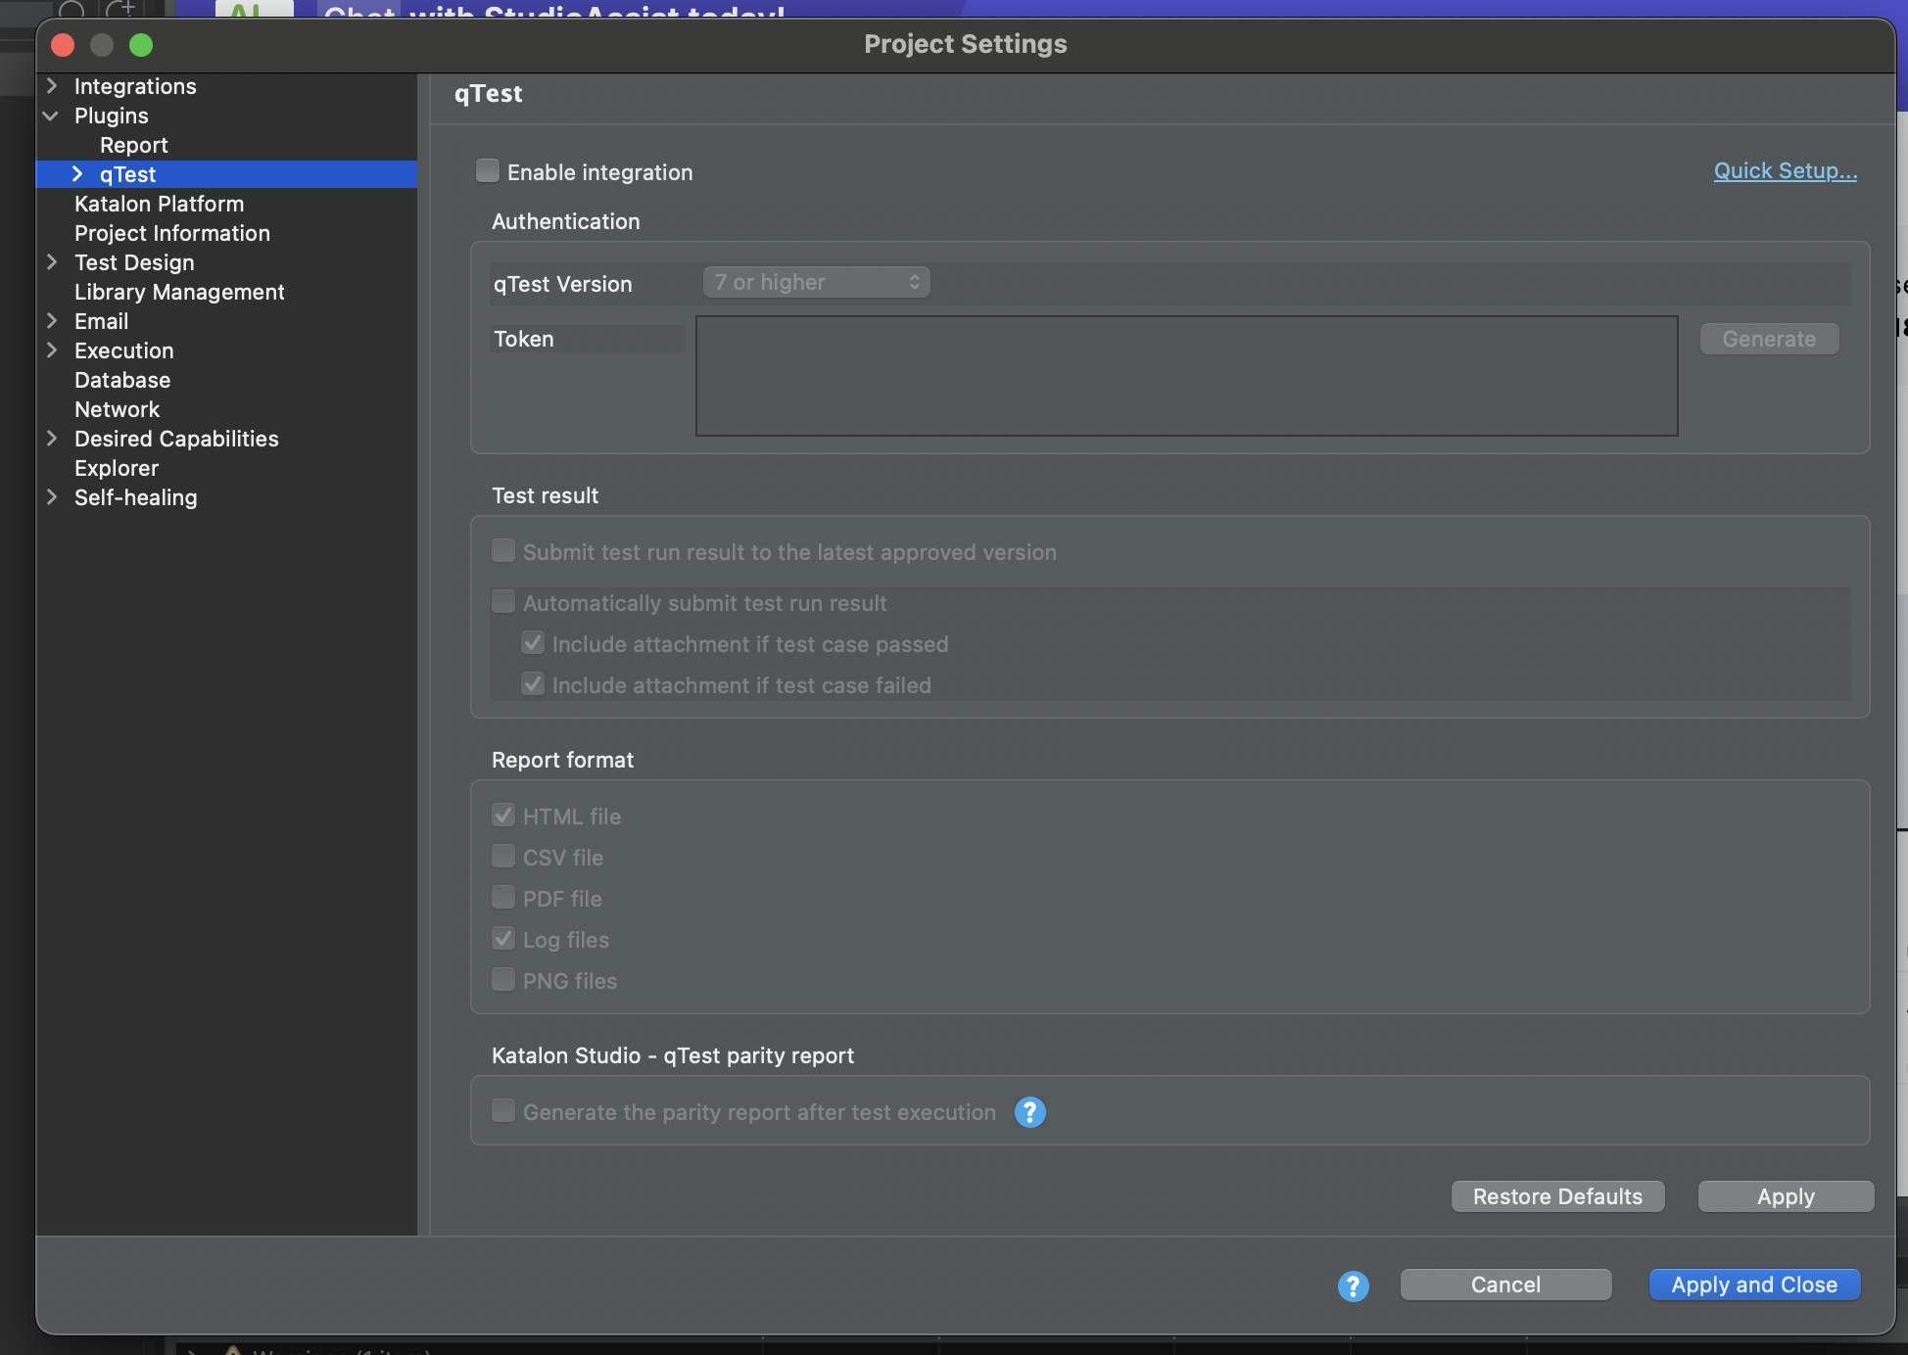Viewport: 1908px width, 1355px height.
Task: Check the CSV file report format
Action: coord(502,855)
